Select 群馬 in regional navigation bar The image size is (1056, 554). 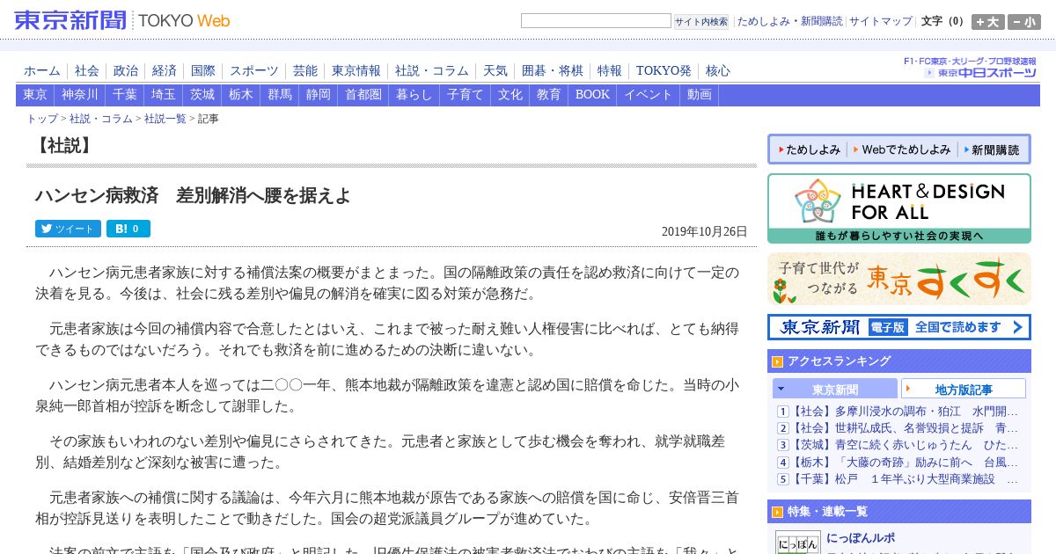pos(280,95)
